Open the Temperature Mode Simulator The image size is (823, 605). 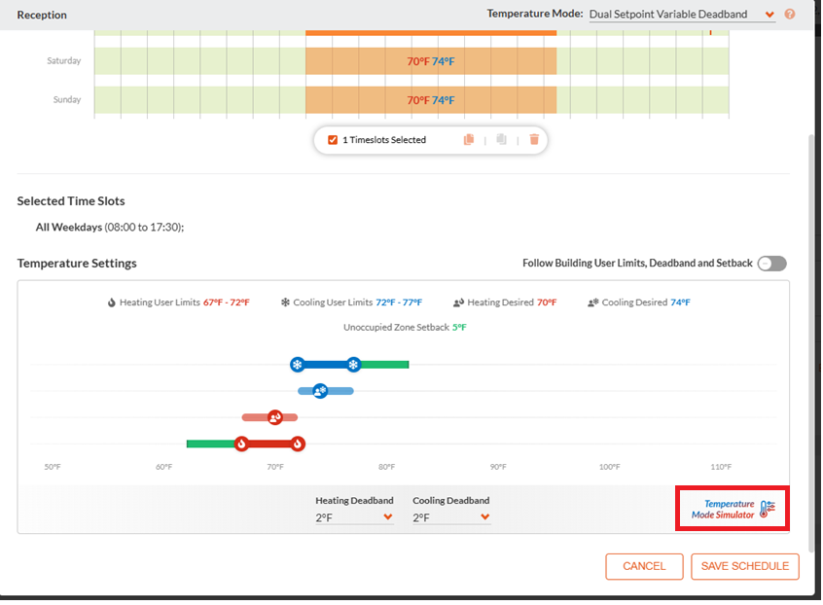pyautogui.click(x=733, y=509)
